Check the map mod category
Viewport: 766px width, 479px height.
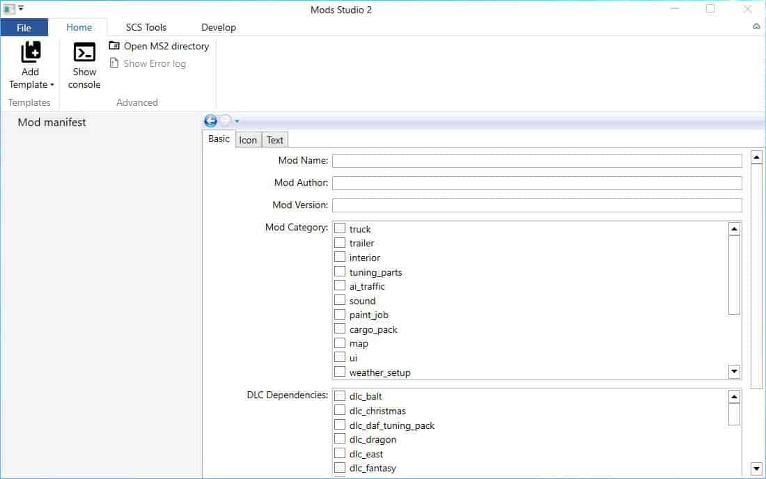(340, 343)
